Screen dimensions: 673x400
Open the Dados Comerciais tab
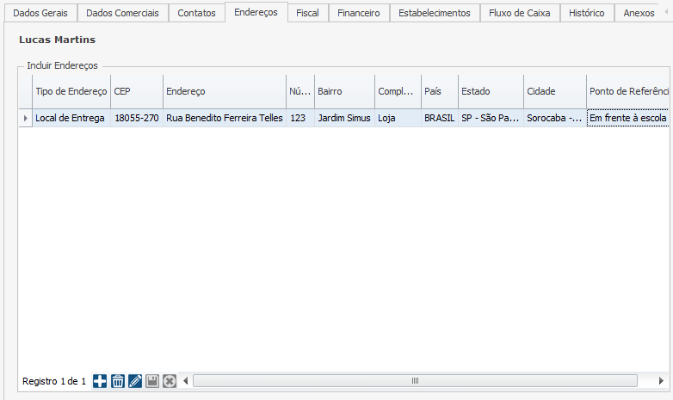122,13
